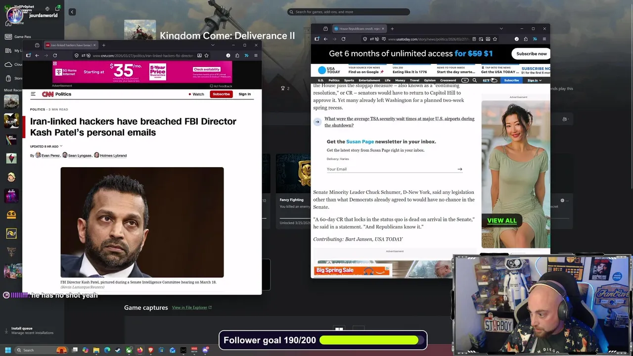The width and height of the screenshot is (633, 356).
Task: Open Crossword in USA Today nav
Action: point(448,80)
